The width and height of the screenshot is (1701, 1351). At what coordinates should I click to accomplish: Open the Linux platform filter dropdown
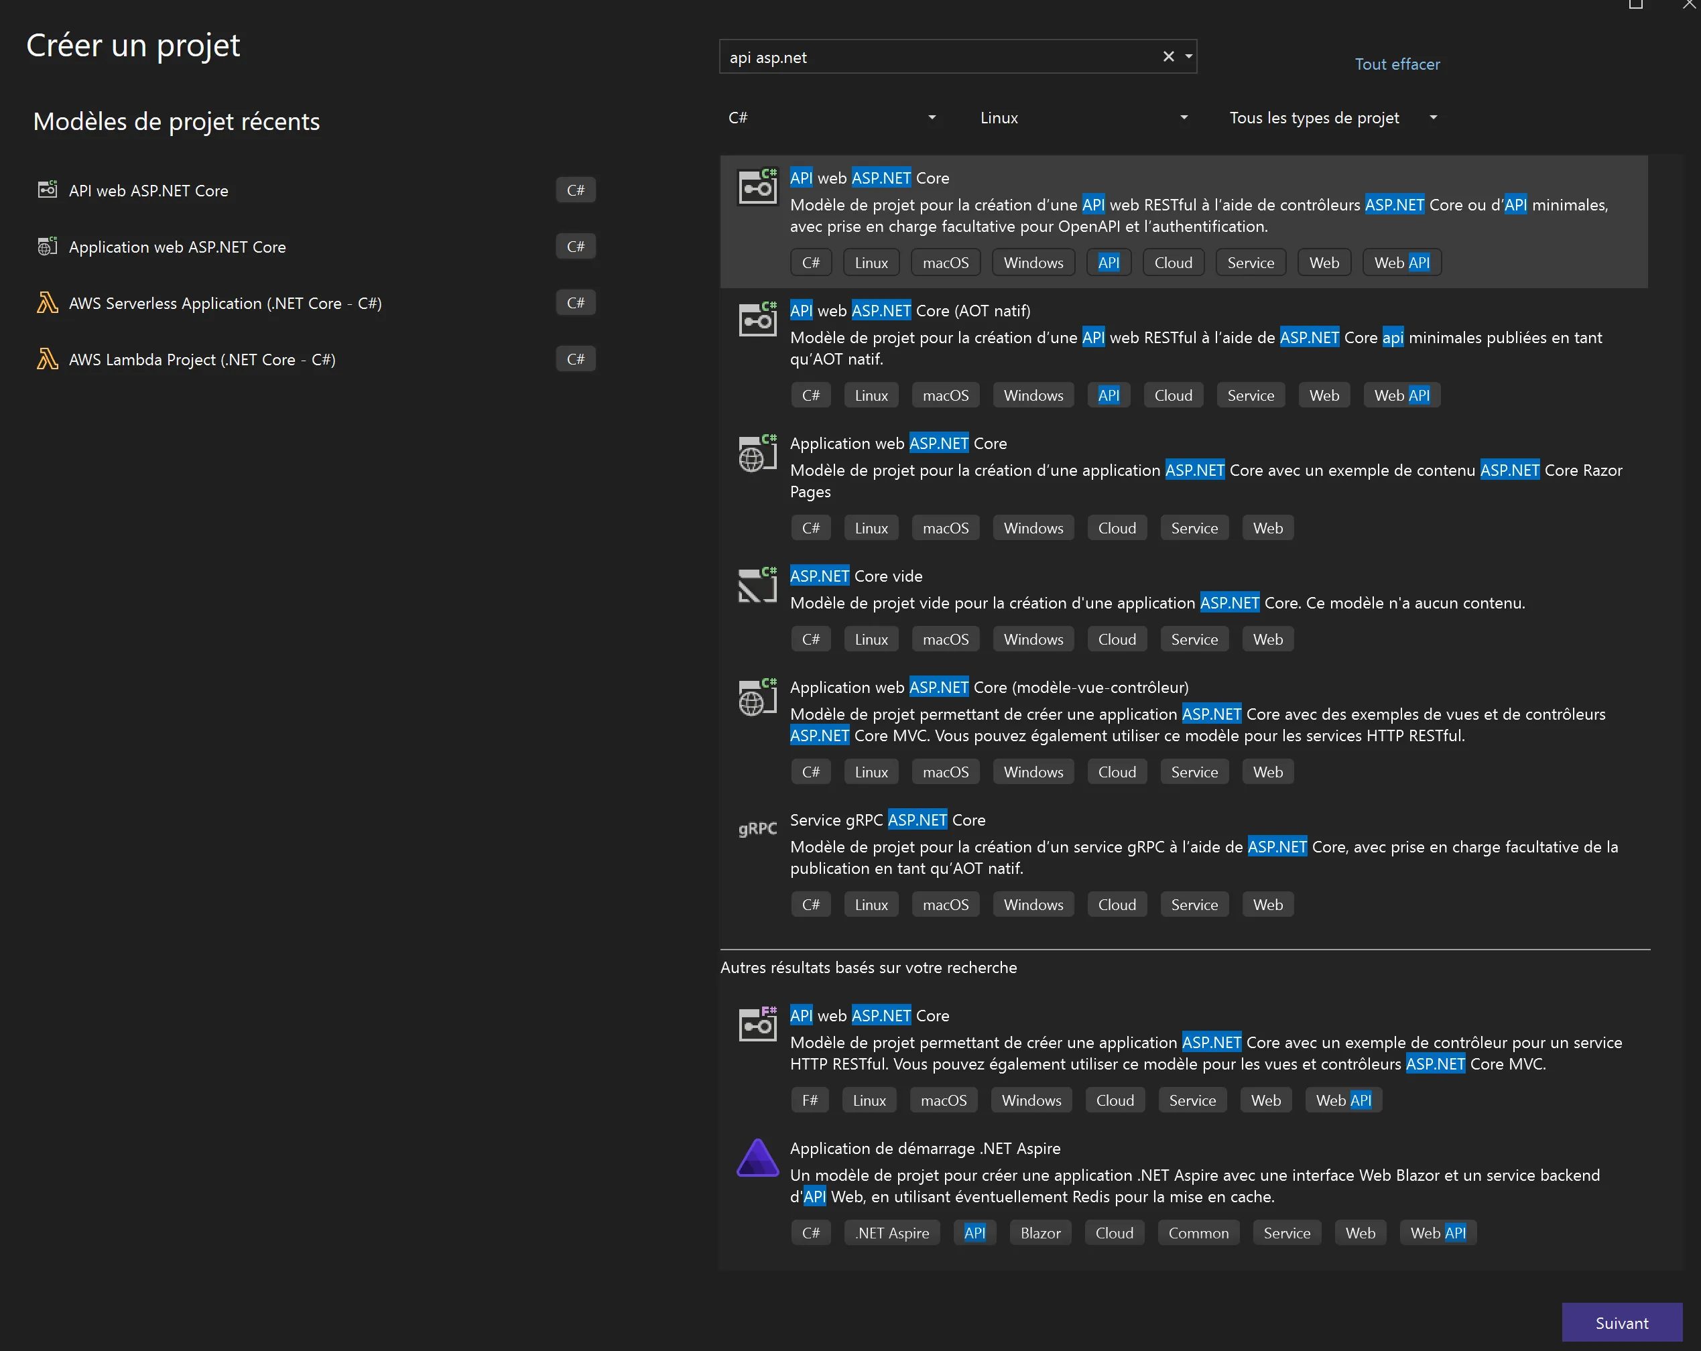(1083, 117)
